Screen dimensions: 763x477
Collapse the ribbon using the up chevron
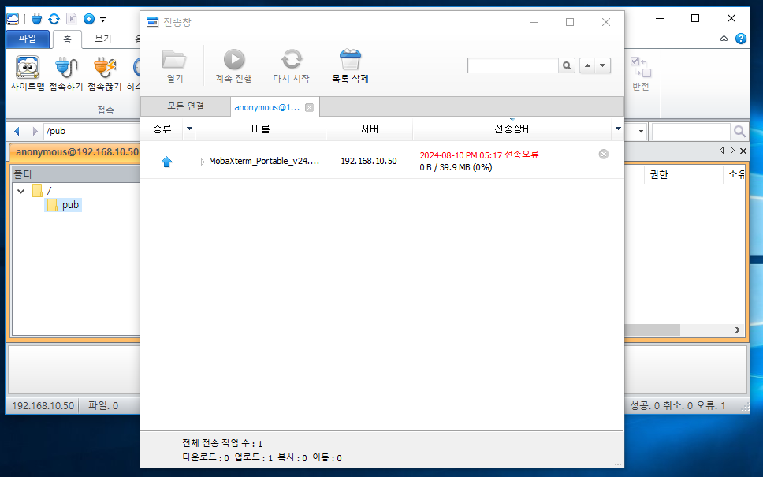pos(724,39)
